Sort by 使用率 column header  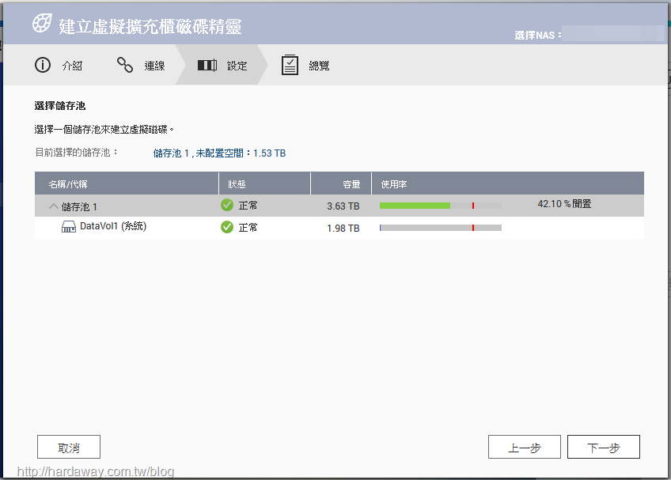508,184
